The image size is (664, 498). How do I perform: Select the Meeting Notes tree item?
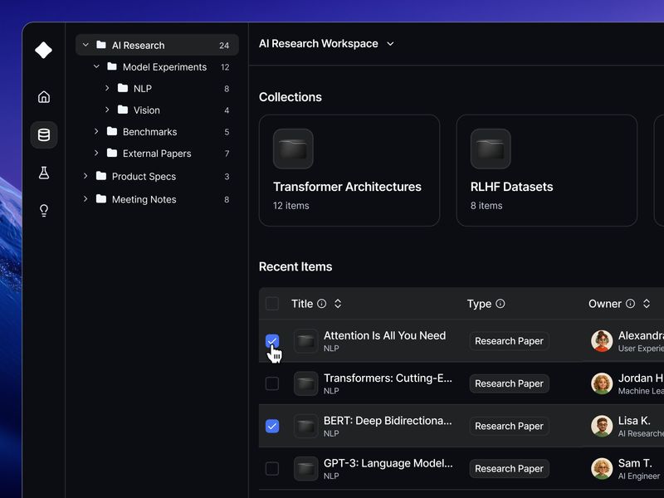[x=143, y=199]
